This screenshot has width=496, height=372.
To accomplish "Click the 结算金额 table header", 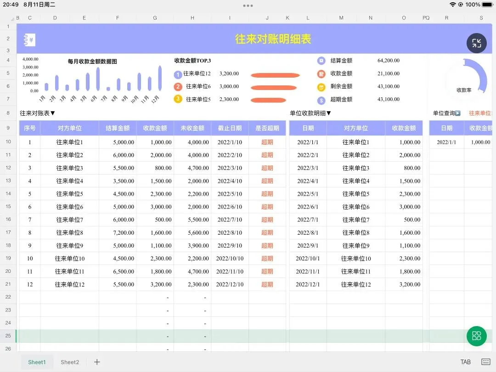I will (x=118, y=128).
